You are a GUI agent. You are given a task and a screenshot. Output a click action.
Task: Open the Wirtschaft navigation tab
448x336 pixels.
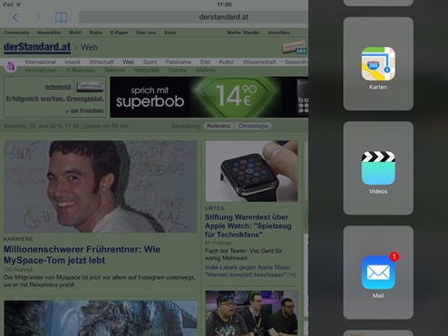point(102,62)
